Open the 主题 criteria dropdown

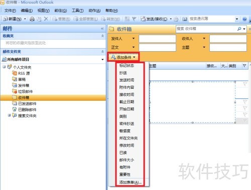pos(204,47)
